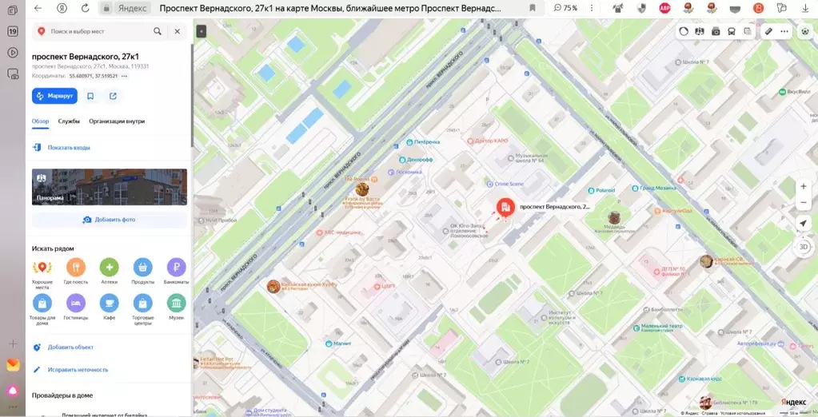The width and height of the screenshot is (818, 417).
Task: Click the panel vertical scrollbar
Action: 191,97
